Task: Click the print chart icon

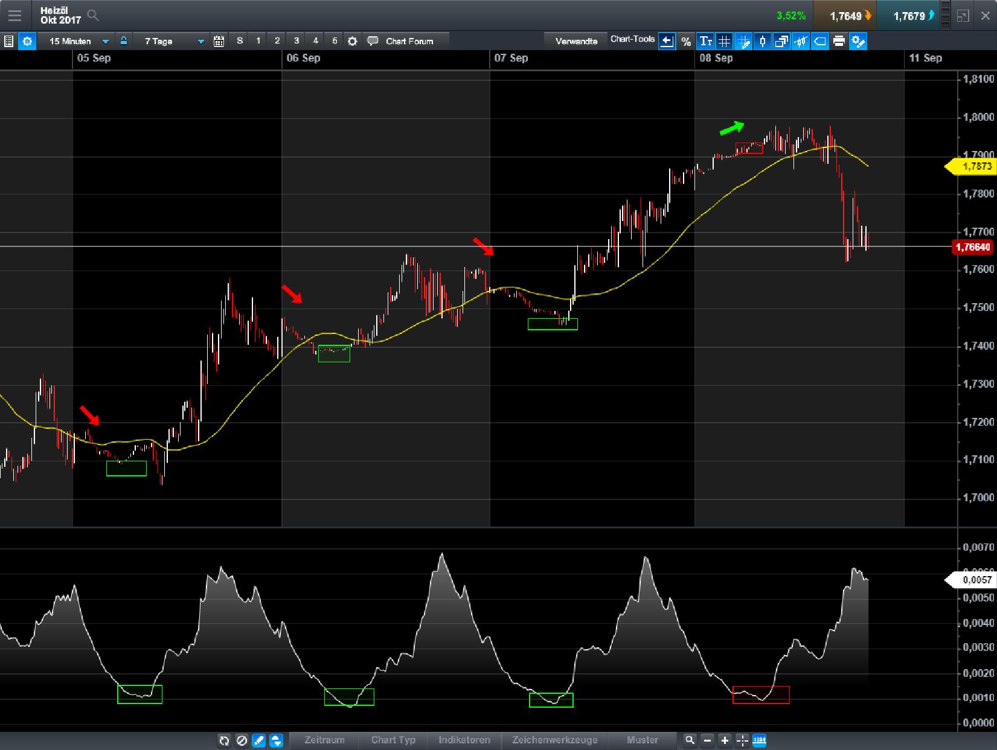Action: point(838,41)
